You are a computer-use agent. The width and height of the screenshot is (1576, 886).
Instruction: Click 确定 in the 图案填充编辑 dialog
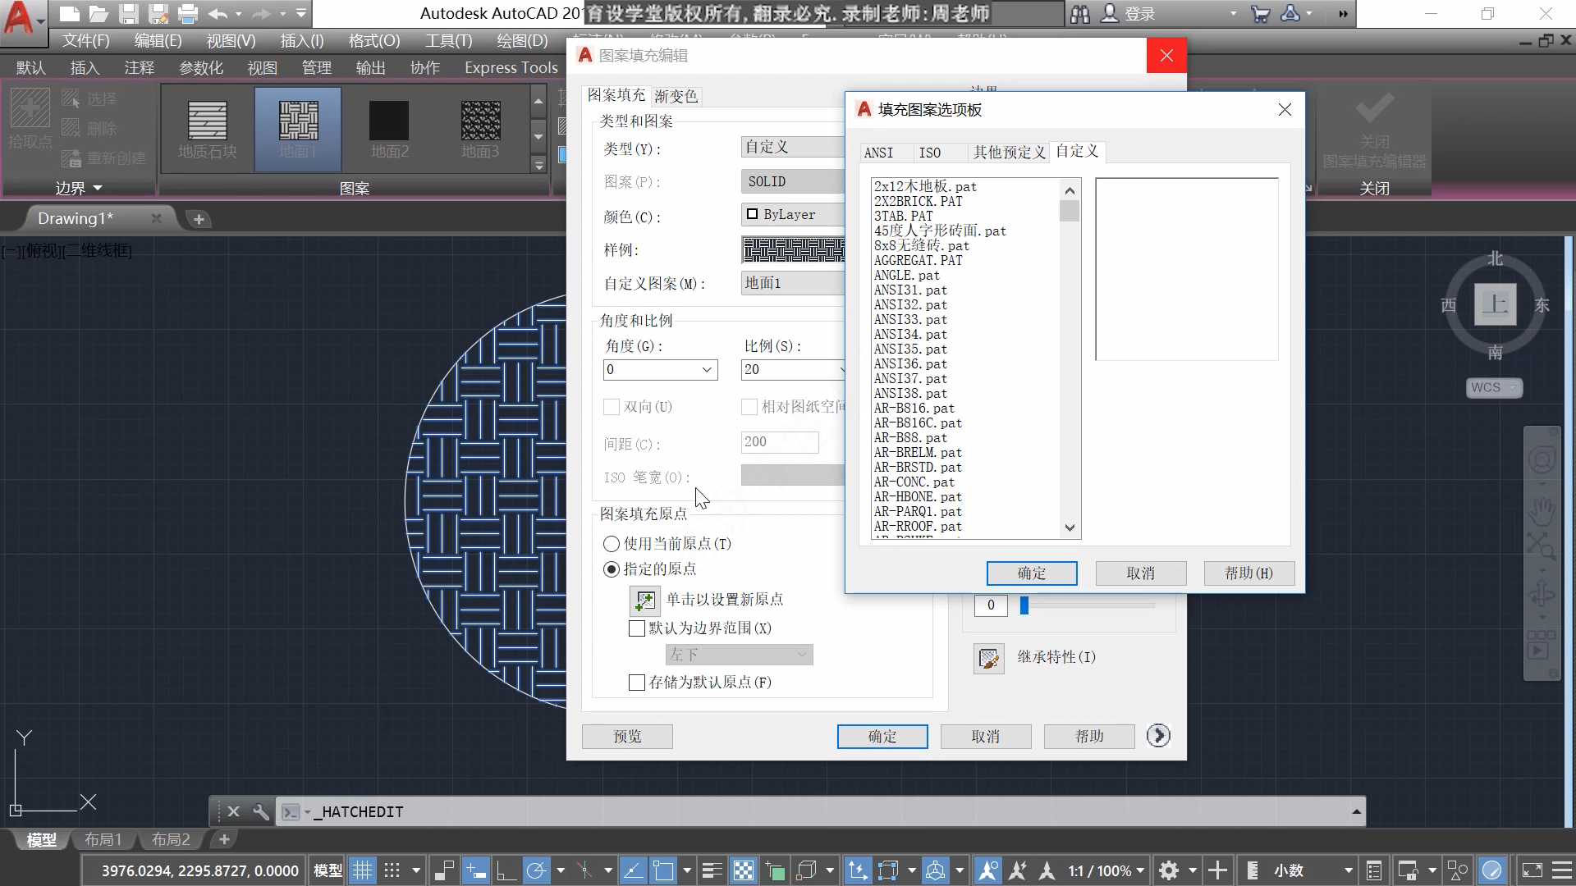coord(882,737)
